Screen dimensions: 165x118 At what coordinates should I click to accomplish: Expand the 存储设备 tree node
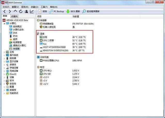(4, 68)
